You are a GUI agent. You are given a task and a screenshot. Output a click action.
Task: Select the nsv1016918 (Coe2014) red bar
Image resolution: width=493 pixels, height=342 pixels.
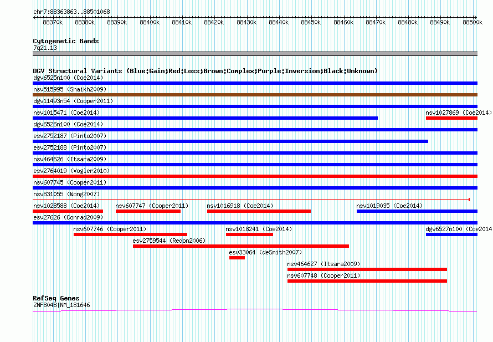click(x=259, y=211)
